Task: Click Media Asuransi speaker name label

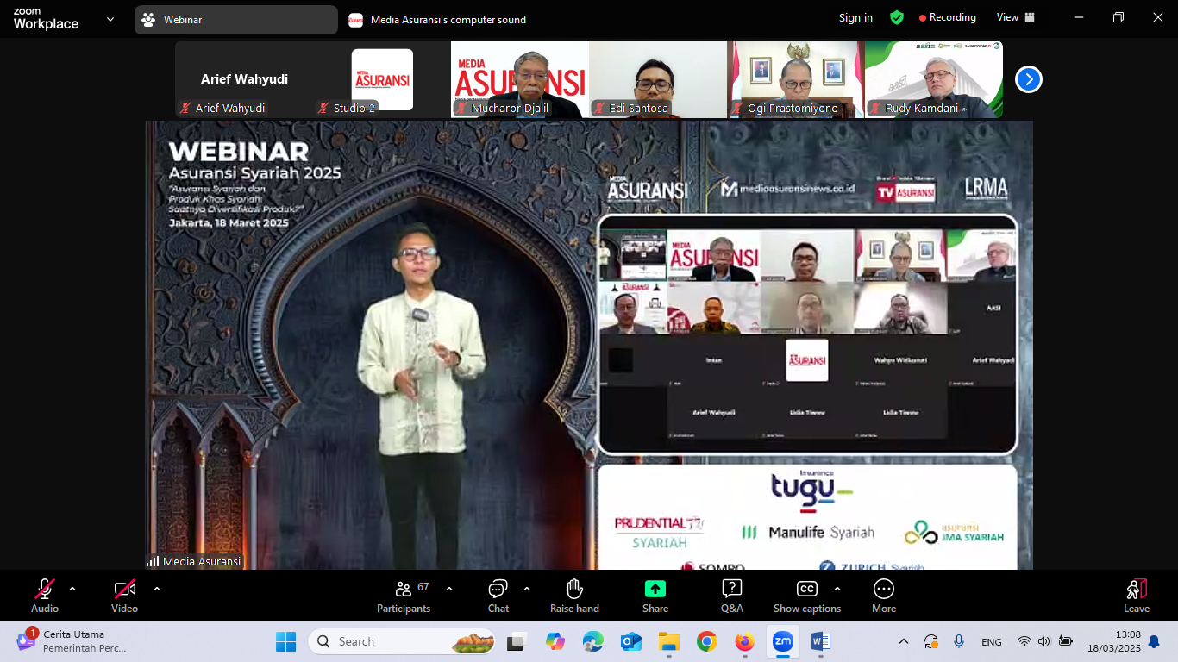Action: pos(194,561)
